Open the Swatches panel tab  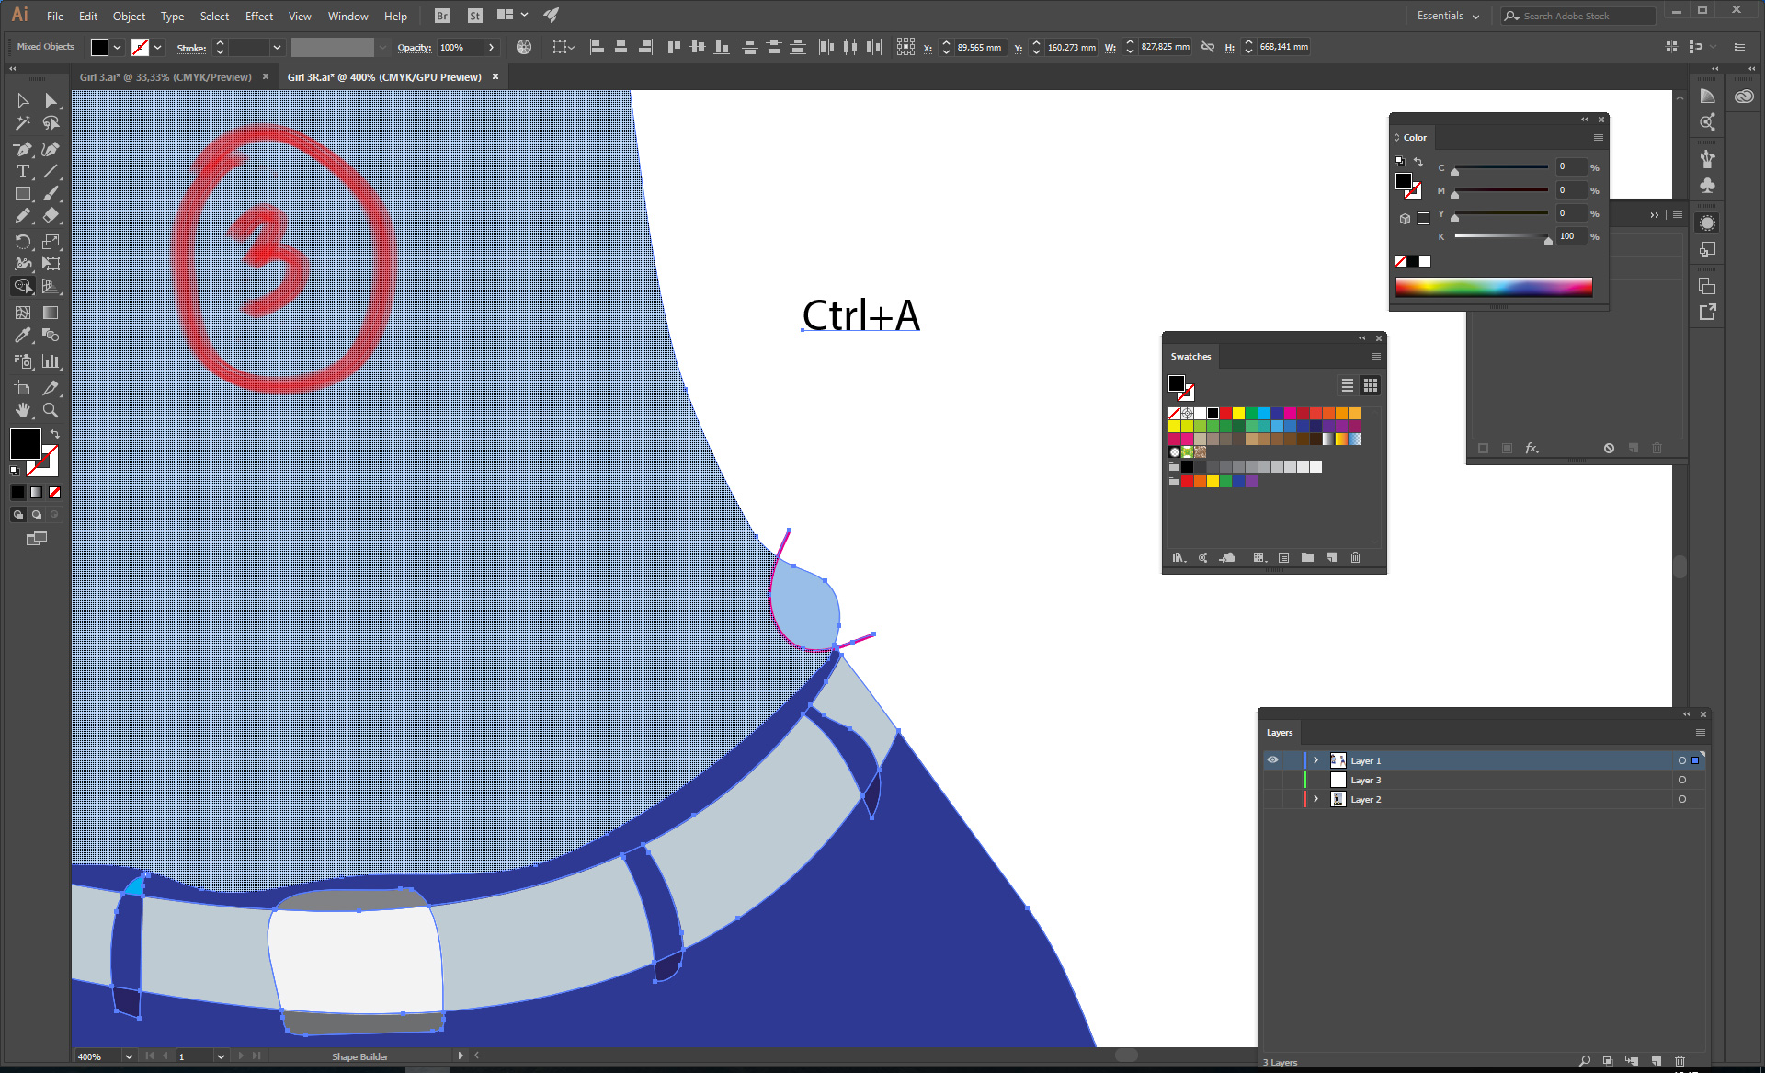1190,356
